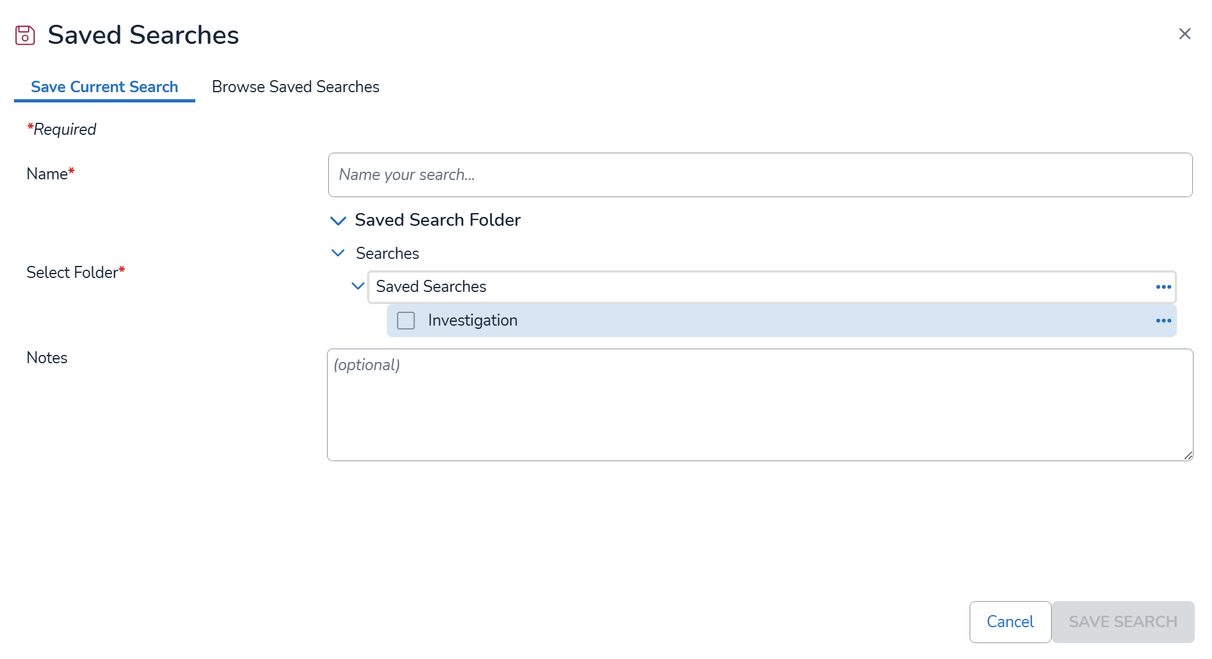Collapse the Searches tree node chevron

point(338,253)
